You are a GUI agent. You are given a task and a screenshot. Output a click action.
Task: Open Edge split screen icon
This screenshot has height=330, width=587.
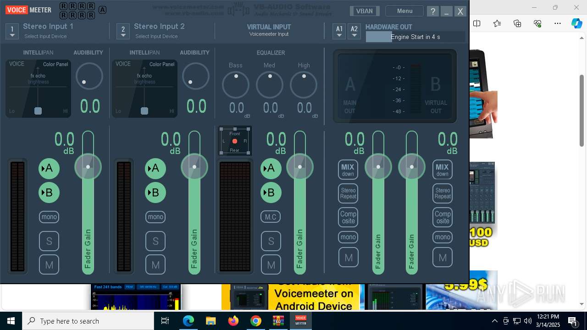tap(477, 23)
